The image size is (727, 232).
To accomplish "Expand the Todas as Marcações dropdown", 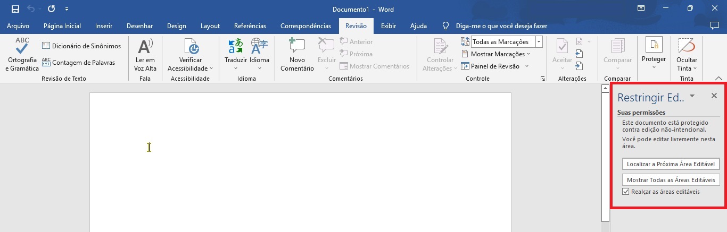I will pos(539,42).
